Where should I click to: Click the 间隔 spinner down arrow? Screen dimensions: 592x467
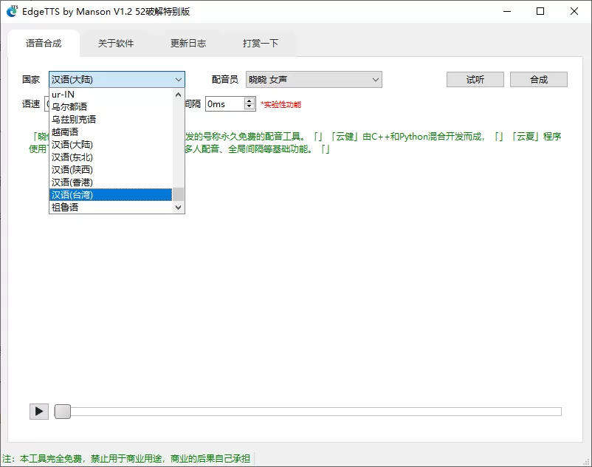(249, 108)
